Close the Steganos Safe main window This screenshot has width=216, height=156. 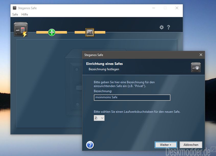[177, 8]
